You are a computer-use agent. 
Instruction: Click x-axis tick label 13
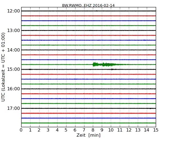coord(138,130)
